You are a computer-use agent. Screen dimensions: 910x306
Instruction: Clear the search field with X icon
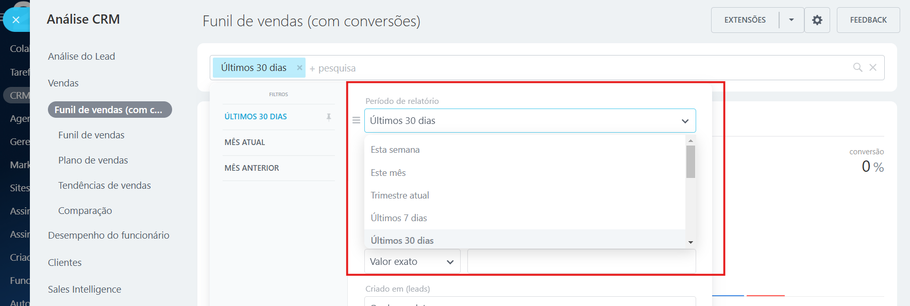point(873,67)
